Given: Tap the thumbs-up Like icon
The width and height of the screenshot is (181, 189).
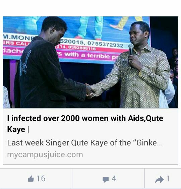Looking at the screenshot, I should point(31,179).
